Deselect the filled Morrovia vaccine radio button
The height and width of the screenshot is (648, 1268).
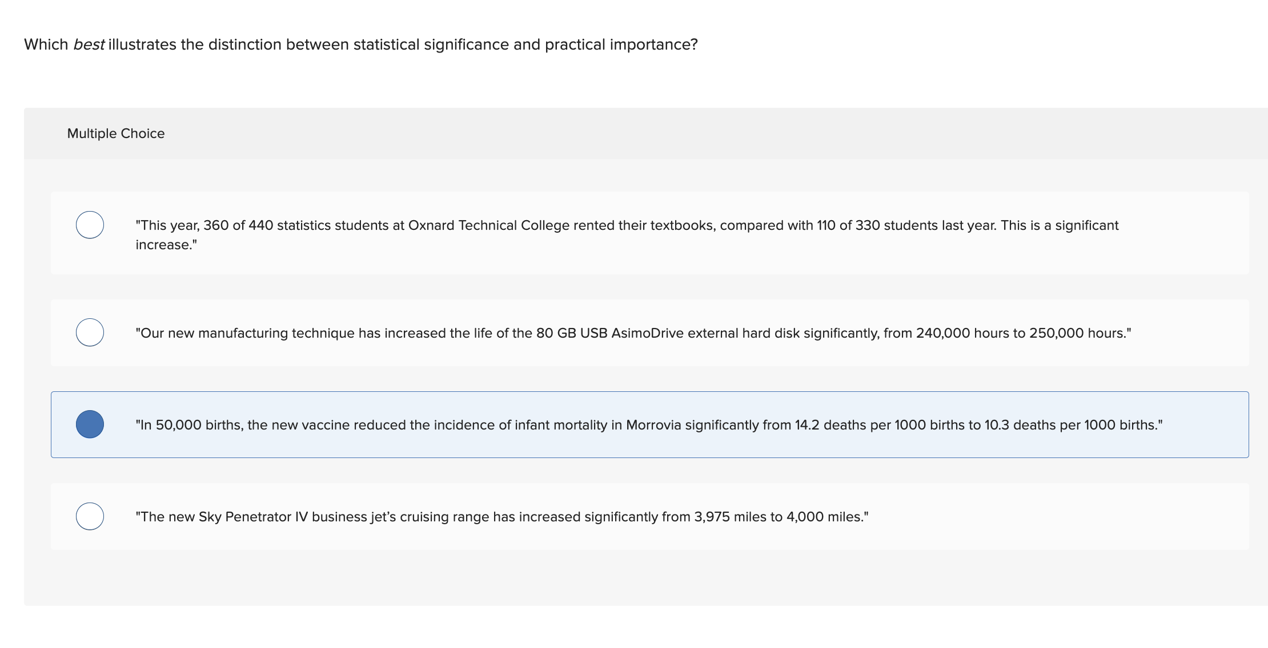click(90, 424)
